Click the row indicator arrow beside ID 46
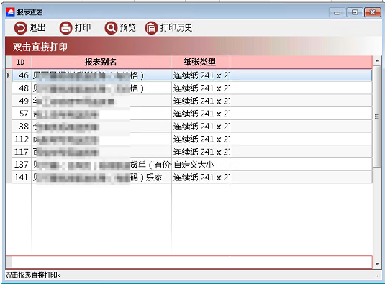Screen dimensions: 385x284 click(9, 75)
